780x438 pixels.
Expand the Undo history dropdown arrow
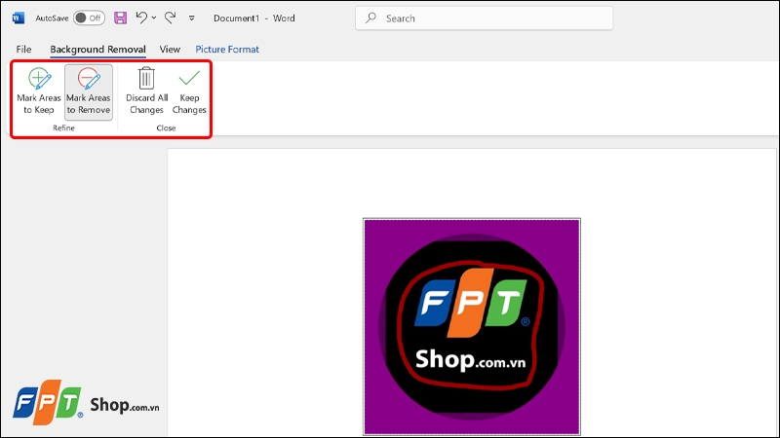[x=154, y=18]
